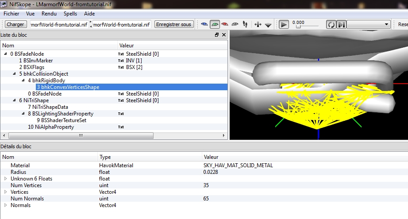Collapse the 5 bhkCollisionObject node
This screenshot has width=408, height=219.
click(14, 73)
